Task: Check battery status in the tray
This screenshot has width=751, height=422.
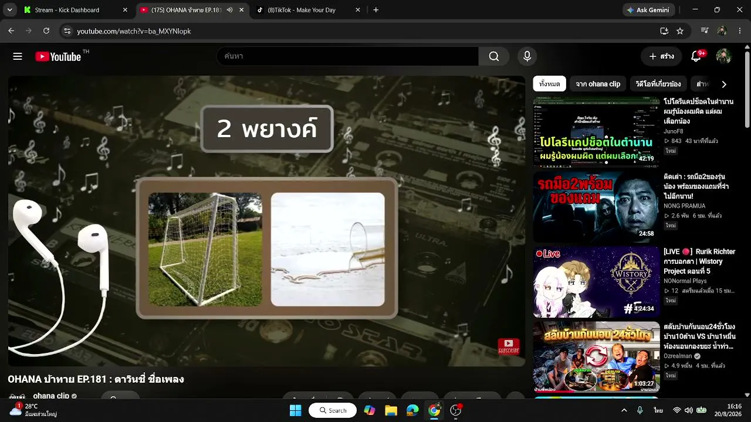Action: [701, 410]
